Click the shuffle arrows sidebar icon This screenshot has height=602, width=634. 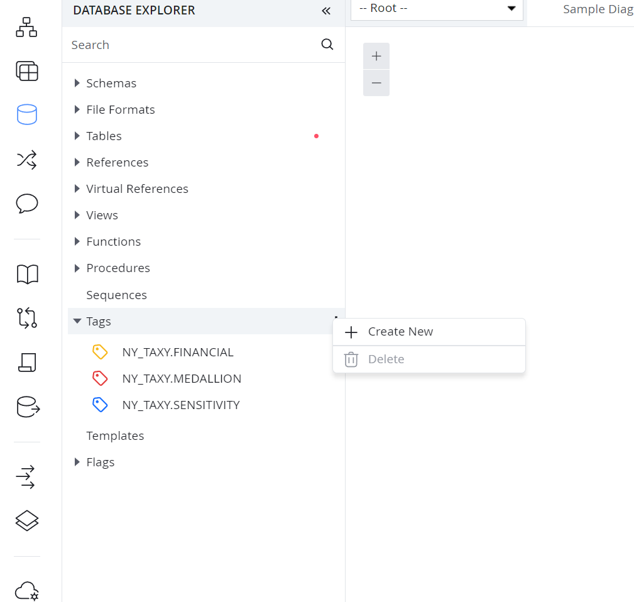click(27, 160)
